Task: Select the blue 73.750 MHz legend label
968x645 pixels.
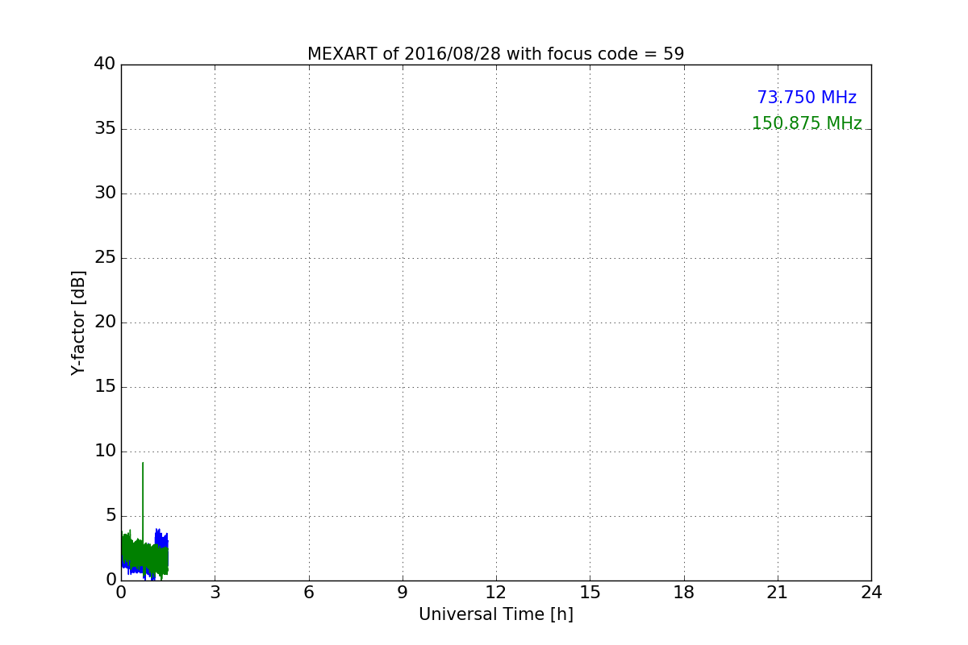Action: [x=807, y=98]
